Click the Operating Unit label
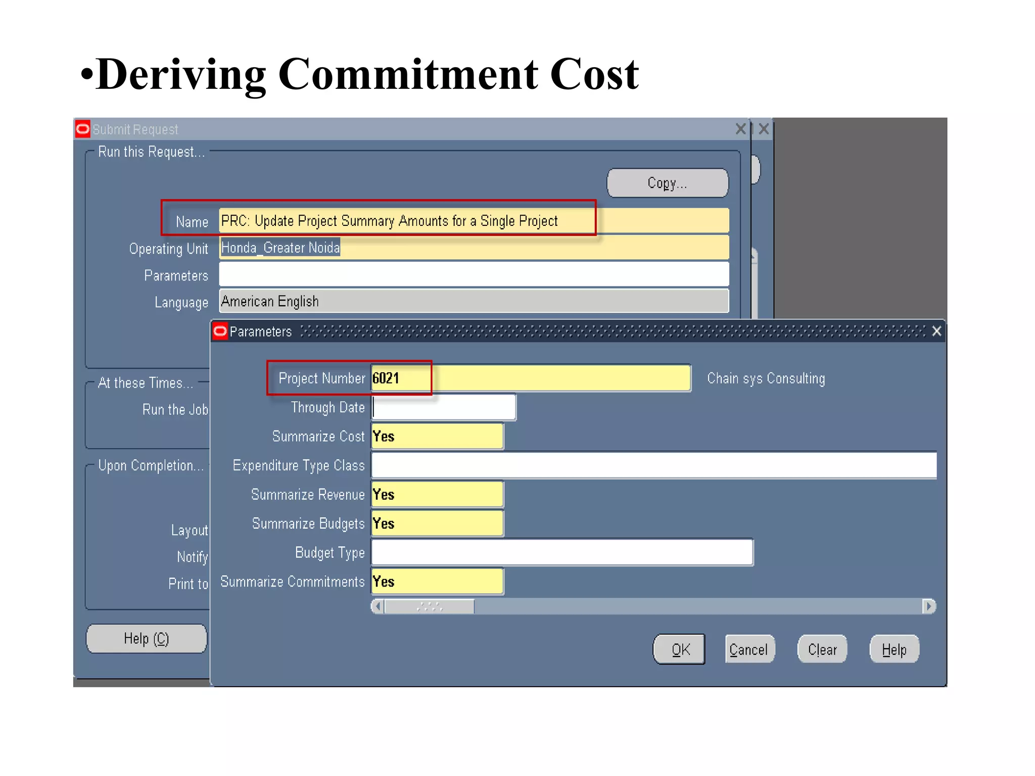 (x=168, y=249)
